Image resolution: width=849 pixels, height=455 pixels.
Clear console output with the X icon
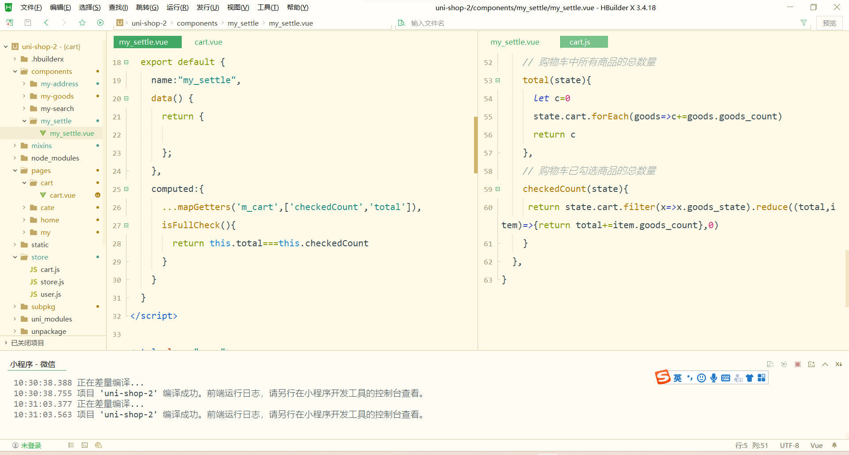pos(839,364)
